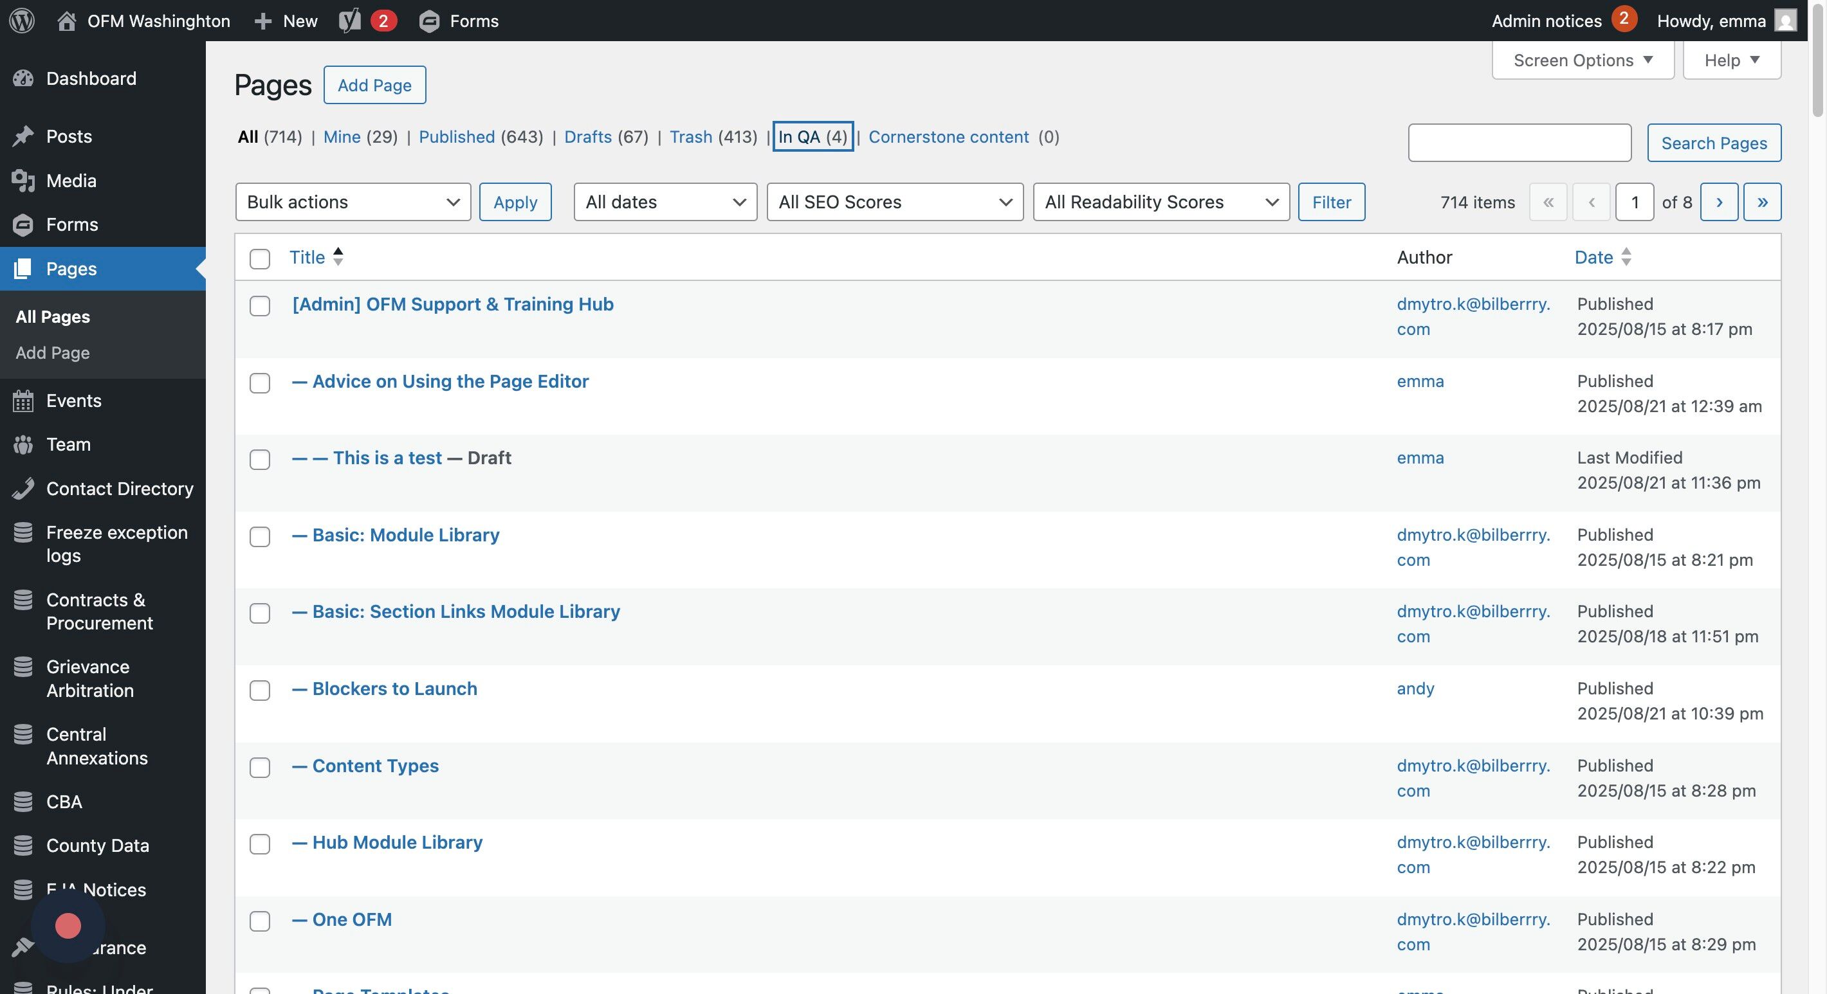Click the WordPress logo icon
1827x994 pixels.
[22, 21]
